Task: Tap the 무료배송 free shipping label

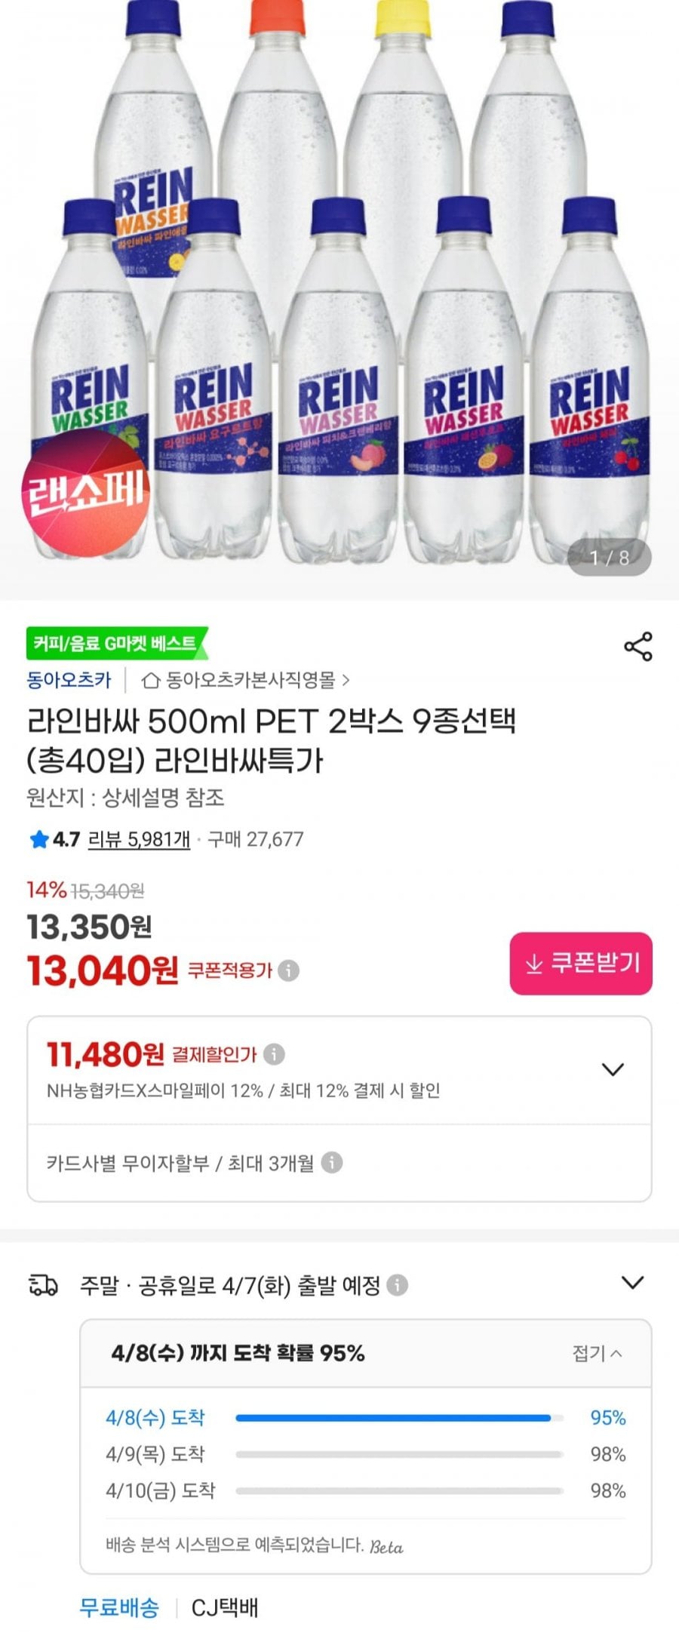Action: [x=119, y=1607]
